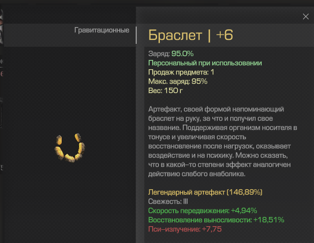Close the Браслет item info panel
Viewport: 314px width, 243px height.
[305, 17]
